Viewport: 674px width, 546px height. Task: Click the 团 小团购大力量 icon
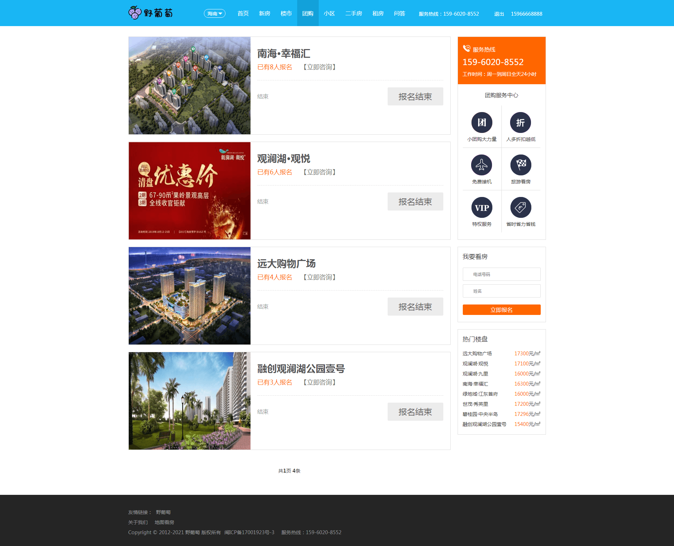[482, 122]
